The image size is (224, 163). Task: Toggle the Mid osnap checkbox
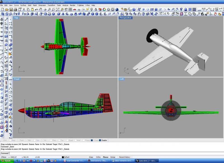26,140
